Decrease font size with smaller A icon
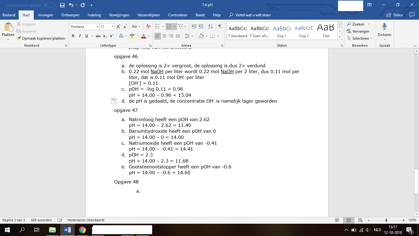The image size is (419, 236). tap(125, 27)
